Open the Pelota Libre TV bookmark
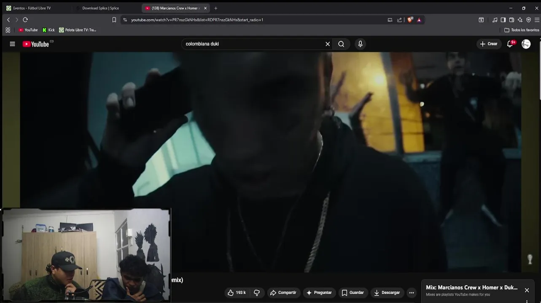Viewport: 541px width, 303px height. point(78,30)
